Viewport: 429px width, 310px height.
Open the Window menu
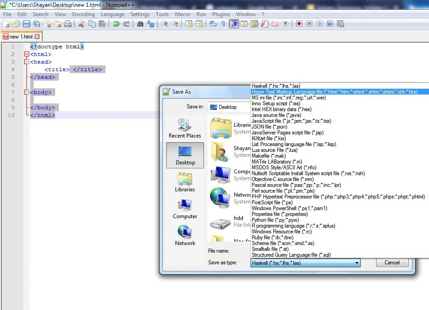(246, 14)
